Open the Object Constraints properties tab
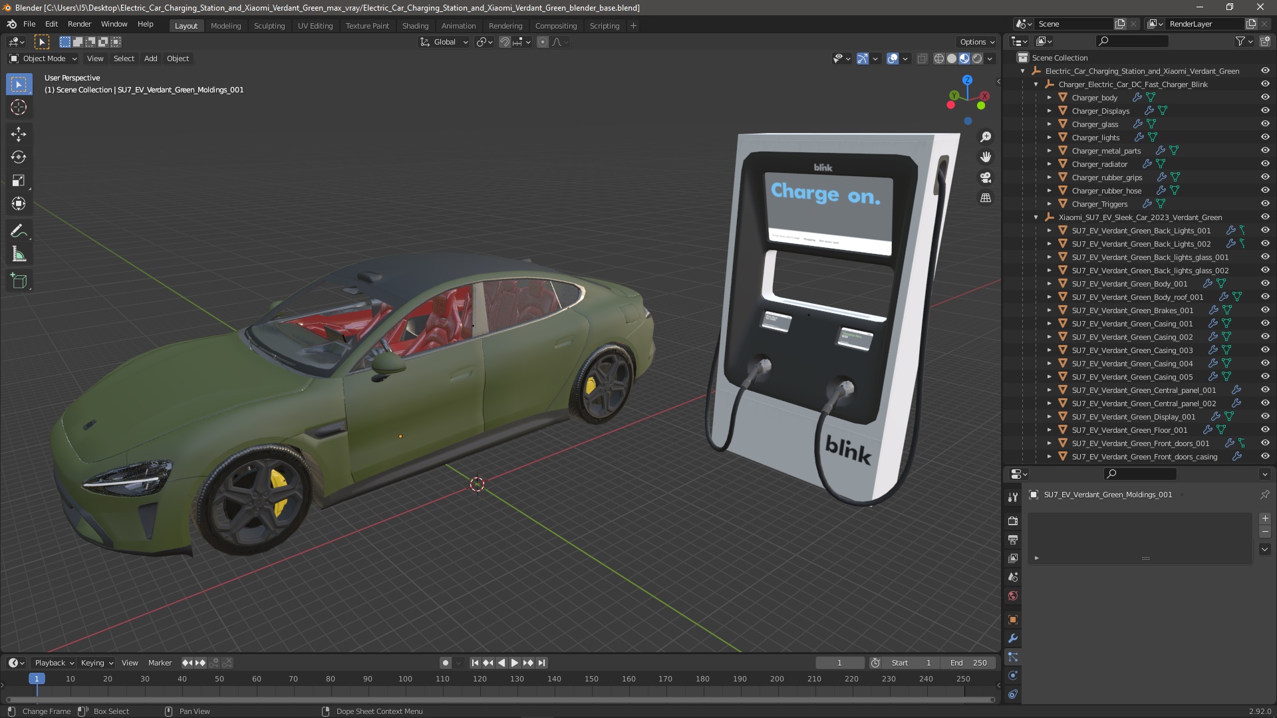1277x718 pixels. pos(1013,694)
